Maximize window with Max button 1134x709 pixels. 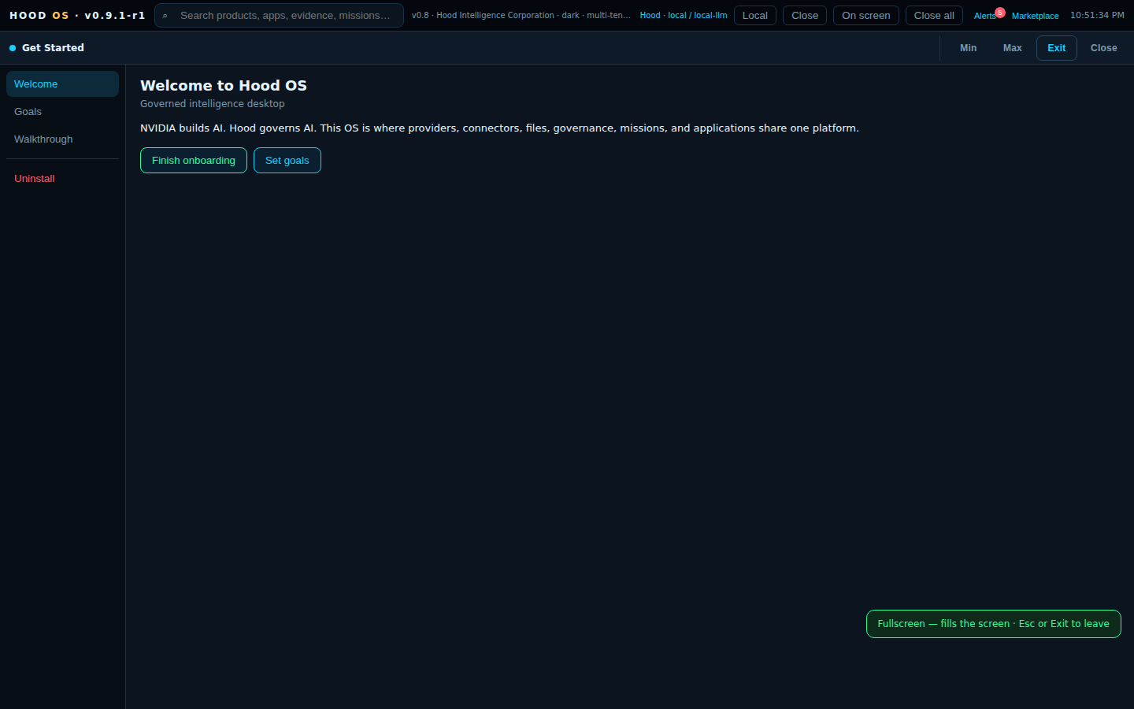click(x=1013, y=48)
